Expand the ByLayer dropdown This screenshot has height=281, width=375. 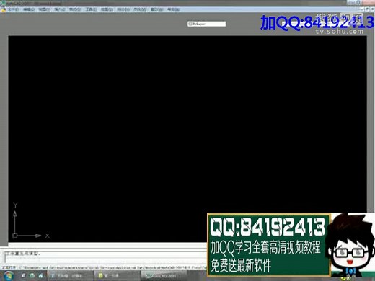click(x=207, y=24)
